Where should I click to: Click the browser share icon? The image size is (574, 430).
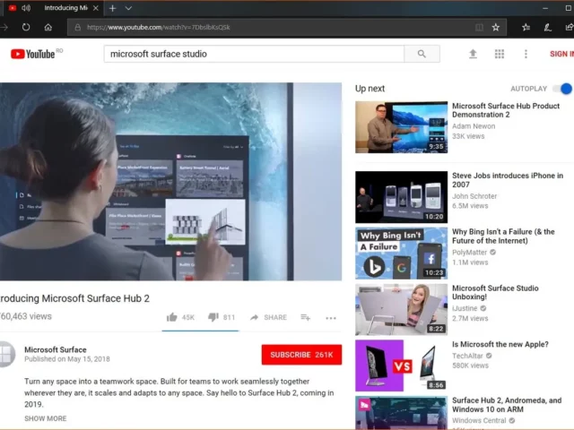(x=570, y=28)
